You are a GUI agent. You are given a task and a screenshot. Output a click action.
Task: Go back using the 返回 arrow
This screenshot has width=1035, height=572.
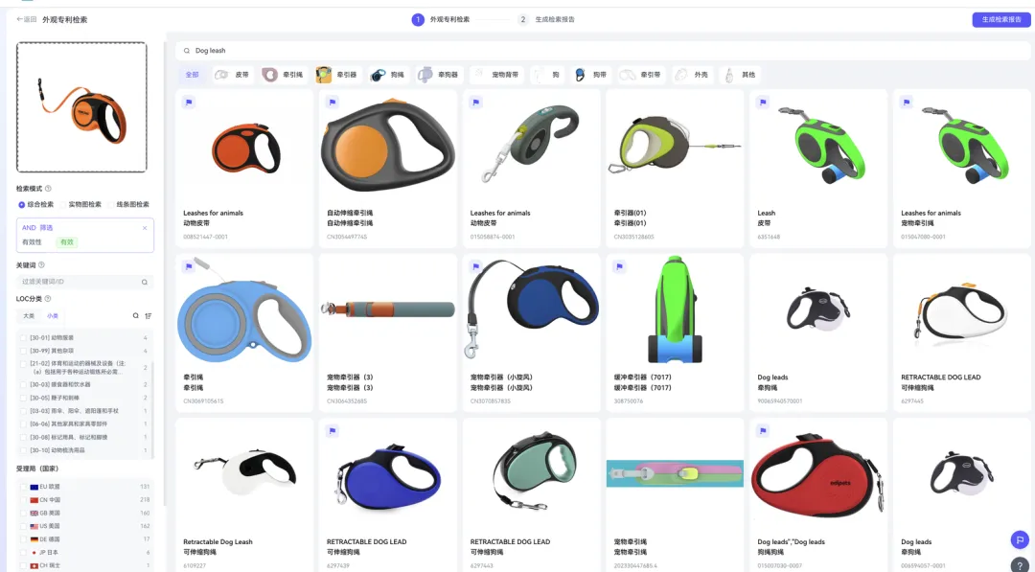pos(27,20)
